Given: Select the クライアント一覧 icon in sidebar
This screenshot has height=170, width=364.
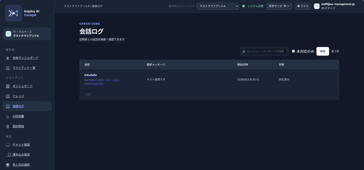Looking at the screenshot, I should click(8, 68).
